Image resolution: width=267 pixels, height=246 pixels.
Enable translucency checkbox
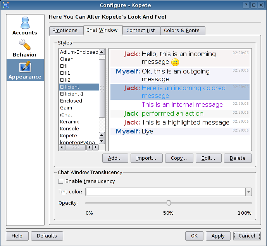(x=60, y=181)
